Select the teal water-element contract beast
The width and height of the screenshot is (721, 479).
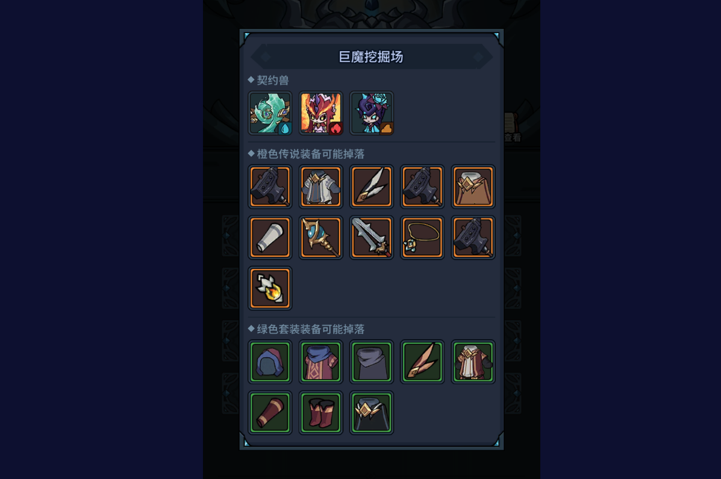click(270, 113)
